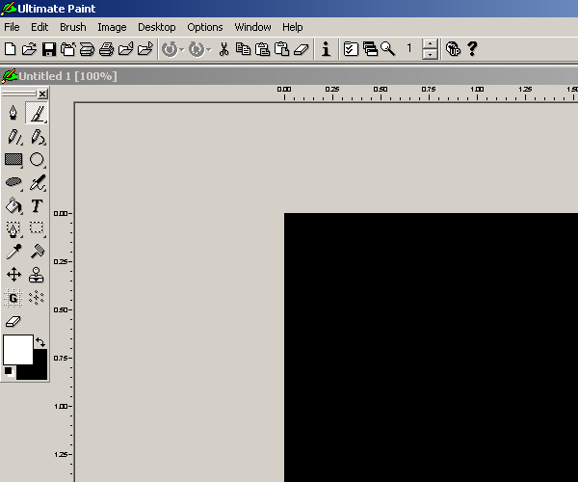Click the white foreground color swatch
Screen dimensions: 578x482
[x=18, y=350]
